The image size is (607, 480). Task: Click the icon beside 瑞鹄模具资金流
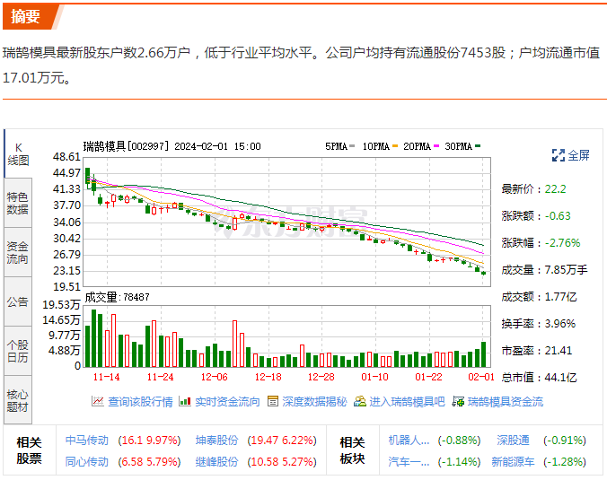pos(458,401)
